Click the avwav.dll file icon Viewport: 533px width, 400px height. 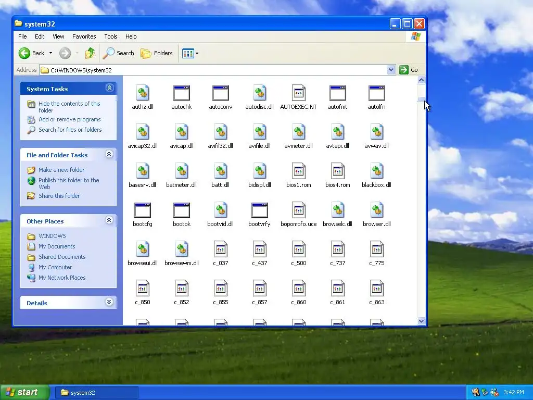[377, 132]
